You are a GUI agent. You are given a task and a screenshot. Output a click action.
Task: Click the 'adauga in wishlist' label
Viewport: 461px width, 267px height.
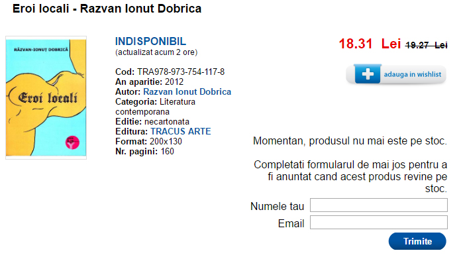tap(412, 75)
